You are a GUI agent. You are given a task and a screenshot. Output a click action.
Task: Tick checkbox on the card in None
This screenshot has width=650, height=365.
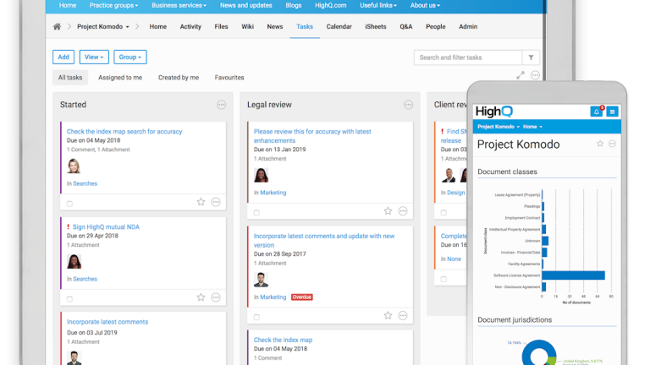tap(443, 279)
